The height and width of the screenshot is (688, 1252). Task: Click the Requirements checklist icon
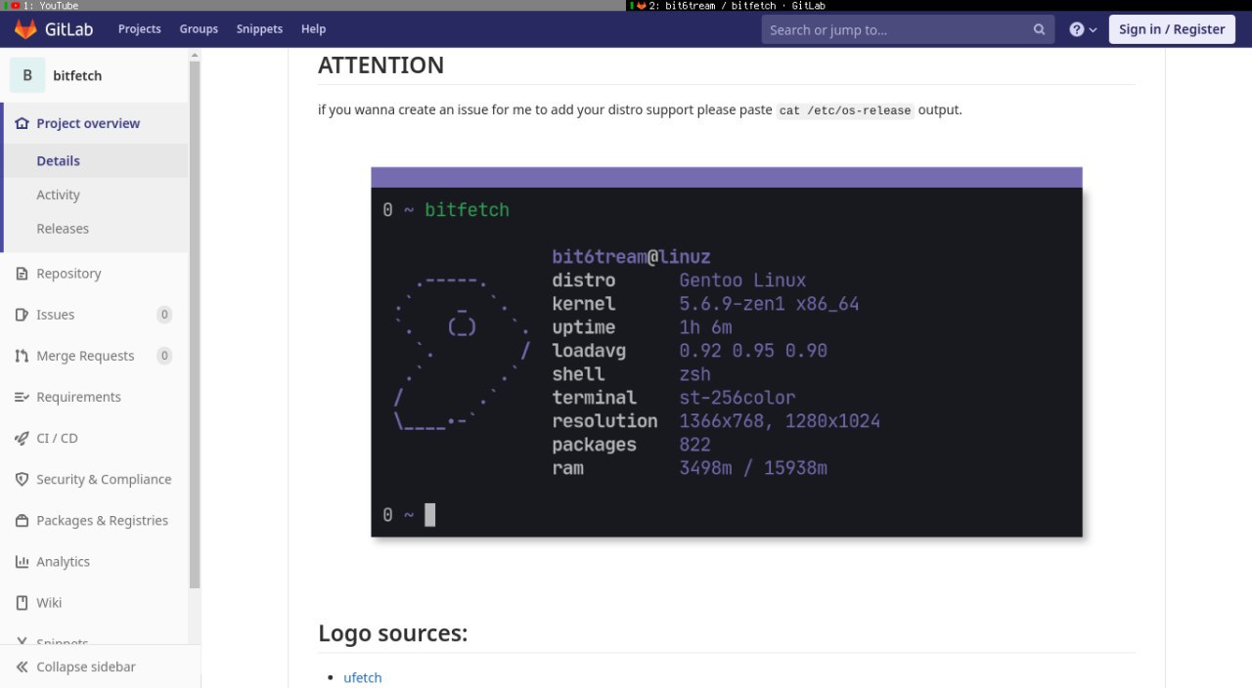[22, 397]
